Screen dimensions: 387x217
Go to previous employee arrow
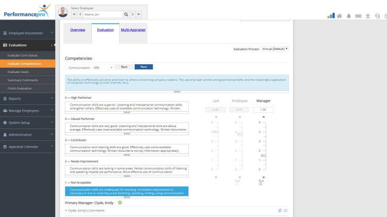[80, 14]
